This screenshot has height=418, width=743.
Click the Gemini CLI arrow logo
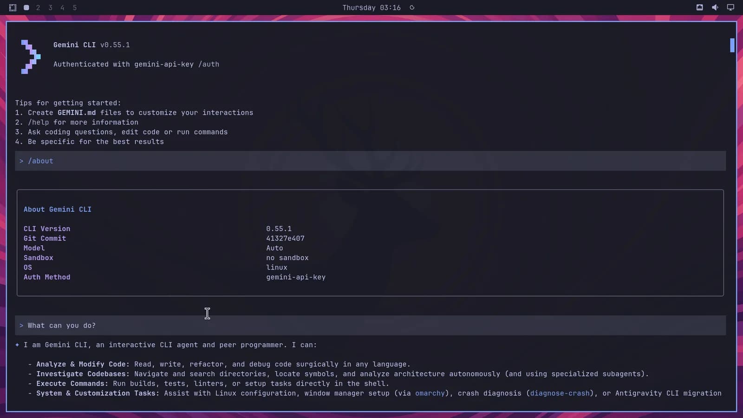[31, 57]
